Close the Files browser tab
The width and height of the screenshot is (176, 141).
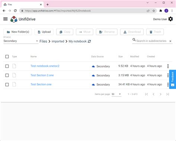41,4
